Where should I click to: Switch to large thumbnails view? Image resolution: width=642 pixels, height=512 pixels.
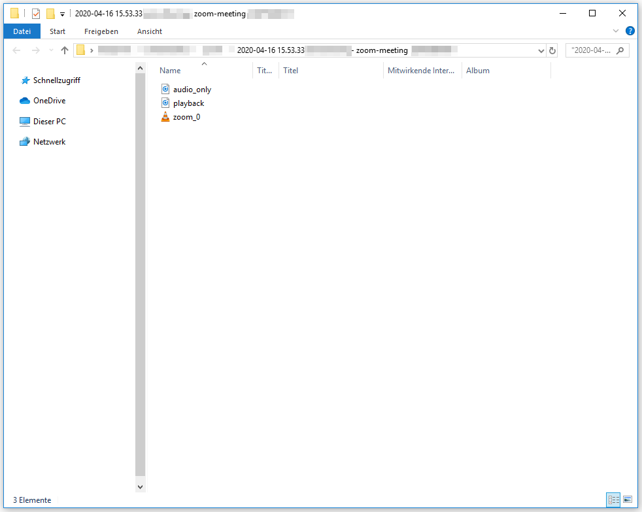(628, 500)
